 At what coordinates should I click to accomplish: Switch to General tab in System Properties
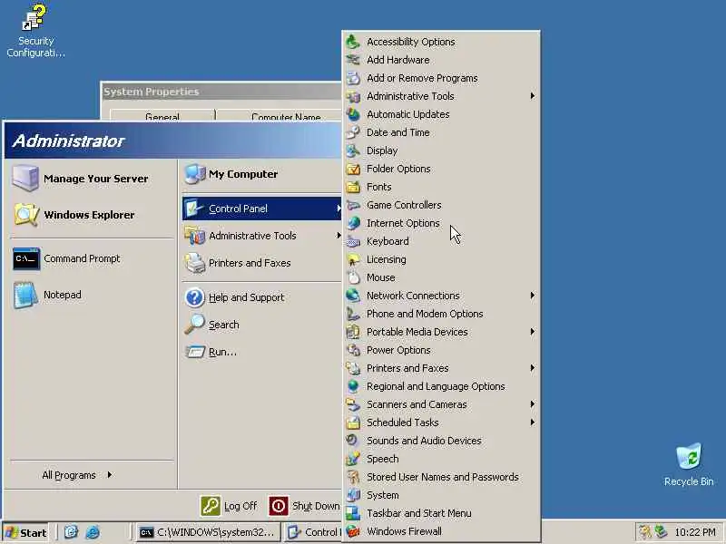point(162,116)
